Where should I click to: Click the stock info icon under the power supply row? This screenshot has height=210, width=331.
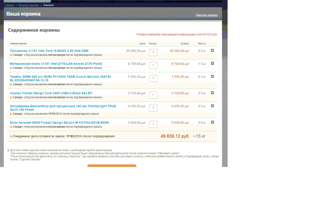point(11,127)
